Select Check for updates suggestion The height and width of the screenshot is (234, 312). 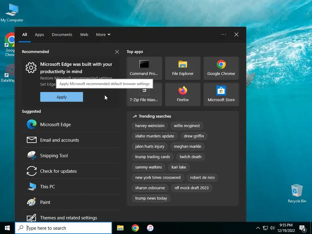coord(71,171)
